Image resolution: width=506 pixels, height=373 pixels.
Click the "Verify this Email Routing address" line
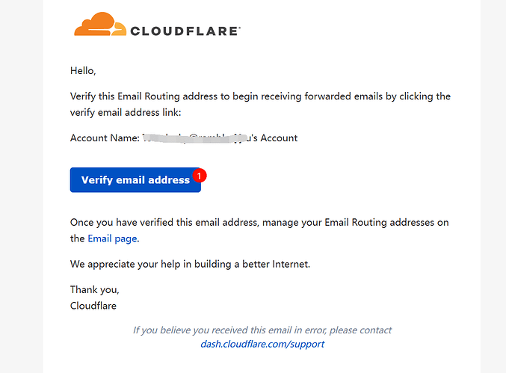(260, 96)
